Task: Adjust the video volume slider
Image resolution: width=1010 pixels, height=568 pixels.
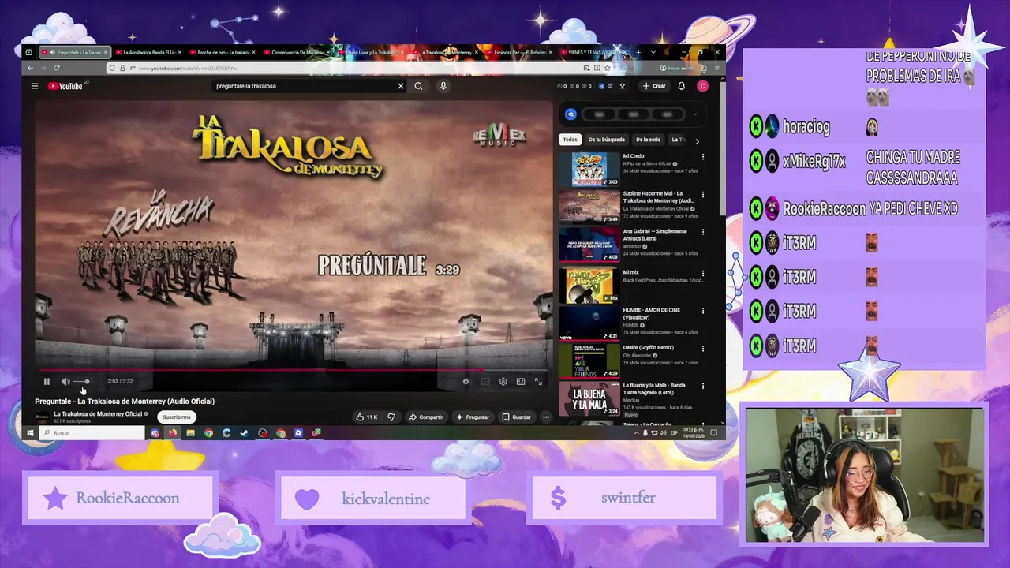Action: point(81,382)
